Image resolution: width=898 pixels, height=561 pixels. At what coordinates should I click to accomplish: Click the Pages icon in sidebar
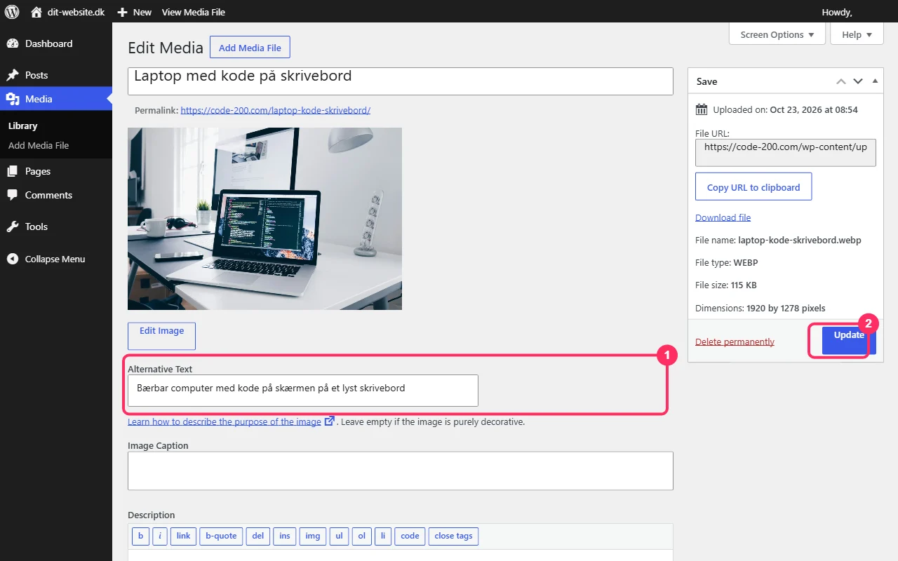tap(13, 171)
